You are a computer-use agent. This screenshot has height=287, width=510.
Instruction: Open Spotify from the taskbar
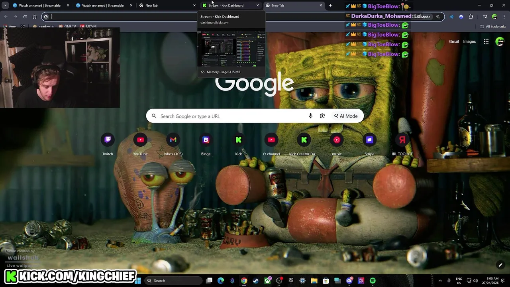[373, 281]
